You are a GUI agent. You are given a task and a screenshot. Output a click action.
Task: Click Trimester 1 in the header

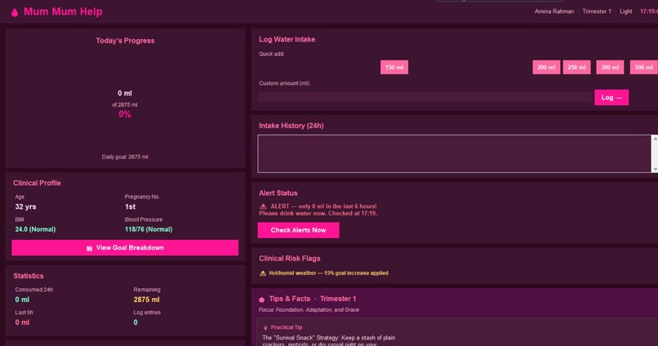(597, 11)
